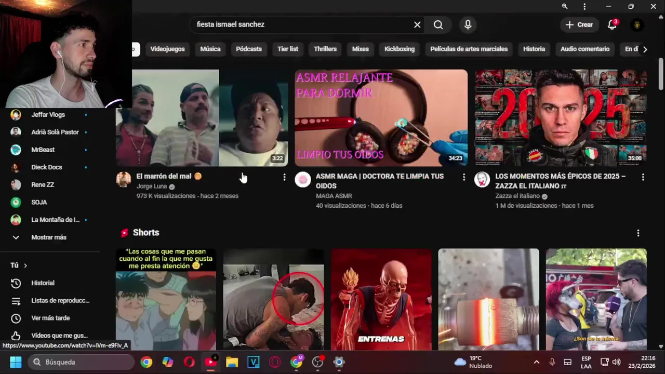665x374 pixels.
Task: Show hidden system tray icons chevron
Action: 537,362
